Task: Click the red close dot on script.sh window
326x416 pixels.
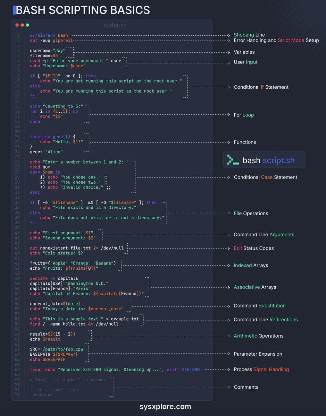Action: tap(16, 25)
